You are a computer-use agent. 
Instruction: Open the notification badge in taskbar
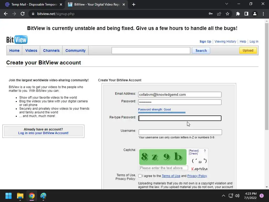pyautogui.click(x=262, y=196)
